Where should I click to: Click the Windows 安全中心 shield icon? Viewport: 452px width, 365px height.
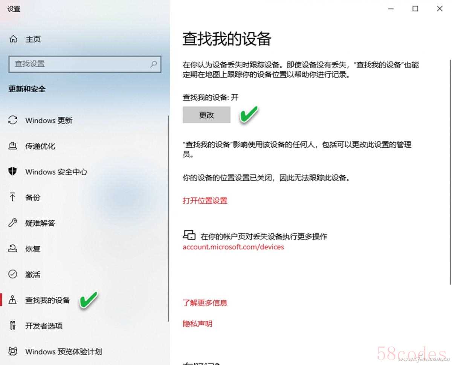13,172
